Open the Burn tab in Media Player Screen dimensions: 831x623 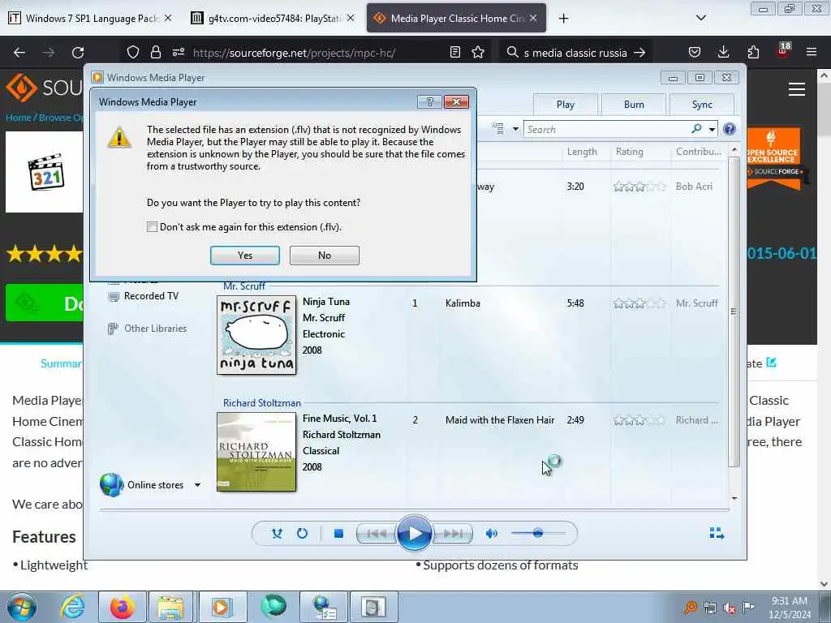point(634,105)
